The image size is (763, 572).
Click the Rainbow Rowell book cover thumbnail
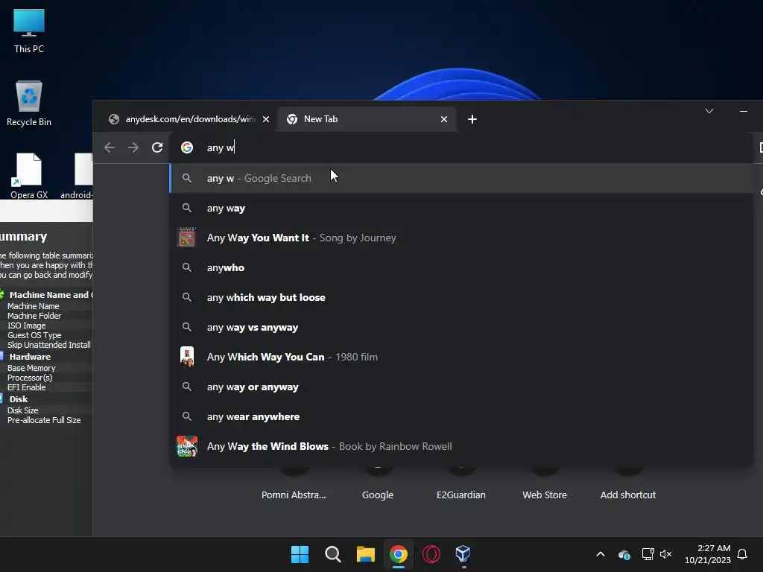[187, 446]
